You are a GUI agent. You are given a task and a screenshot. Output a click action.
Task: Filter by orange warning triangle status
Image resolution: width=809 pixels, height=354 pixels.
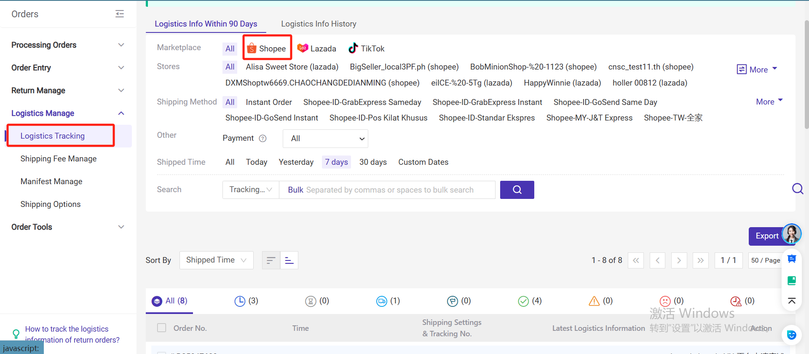[x=600, y=301]
